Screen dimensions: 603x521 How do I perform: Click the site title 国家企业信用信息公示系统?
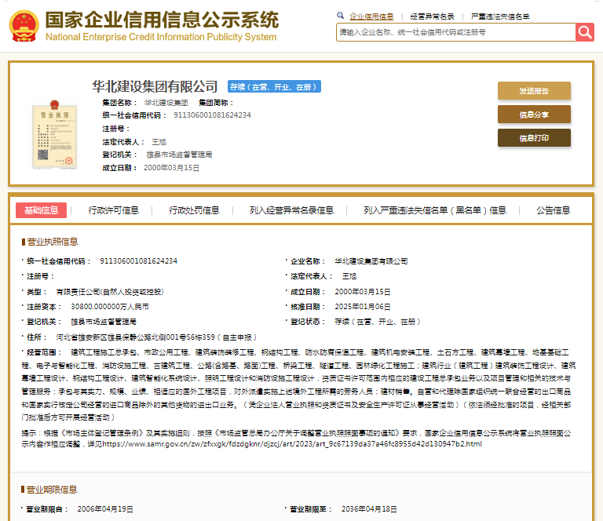click(x=162, y=20)
